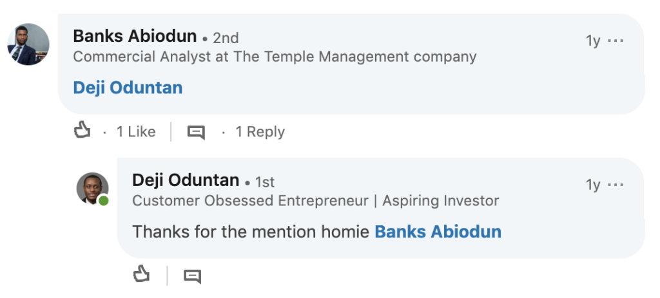This screenshot has height=298, width=660.
Task: Open Deji Oduntan's profile picture
Action: (92, 189)
